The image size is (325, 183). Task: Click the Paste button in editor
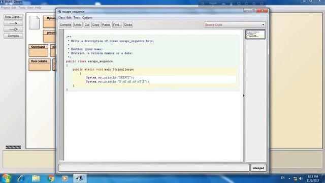106,25
